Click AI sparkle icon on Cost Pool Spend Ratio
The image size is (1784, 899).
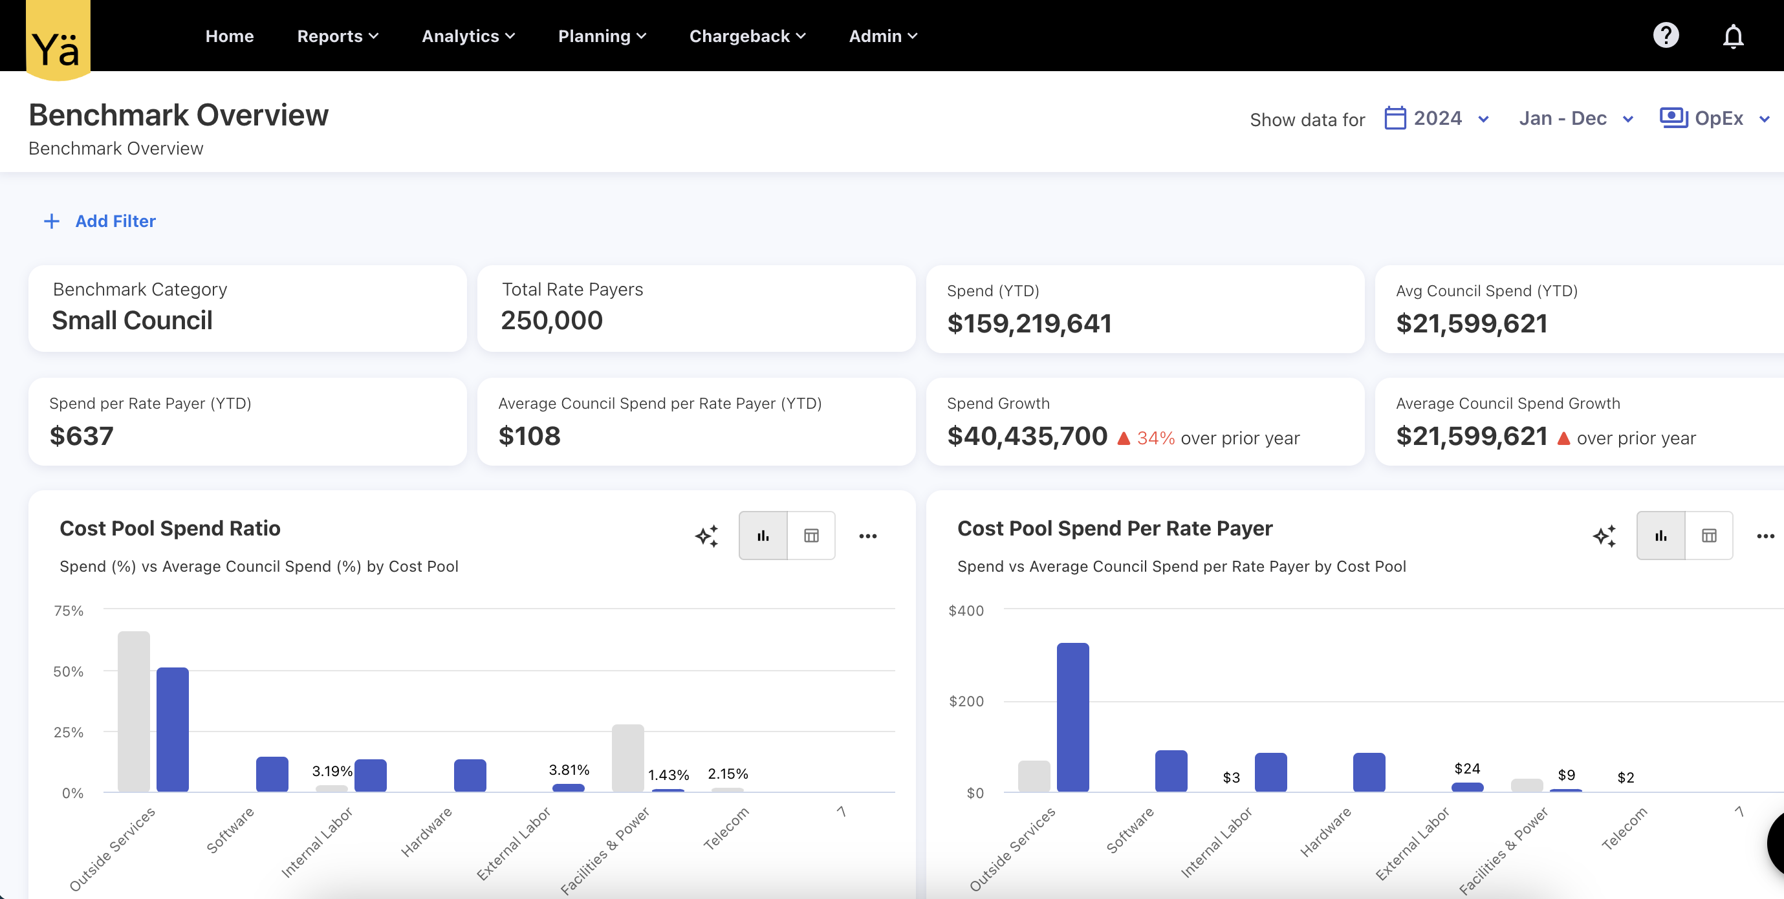pyautogui.click(x=706, y=536)
